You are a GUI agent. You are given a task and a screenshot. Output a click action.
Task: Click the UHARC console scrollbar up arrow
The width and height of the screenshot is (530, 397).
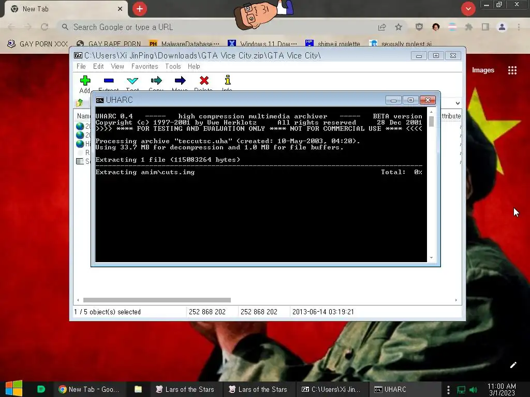pyautogui.click(x=431, y=112)
